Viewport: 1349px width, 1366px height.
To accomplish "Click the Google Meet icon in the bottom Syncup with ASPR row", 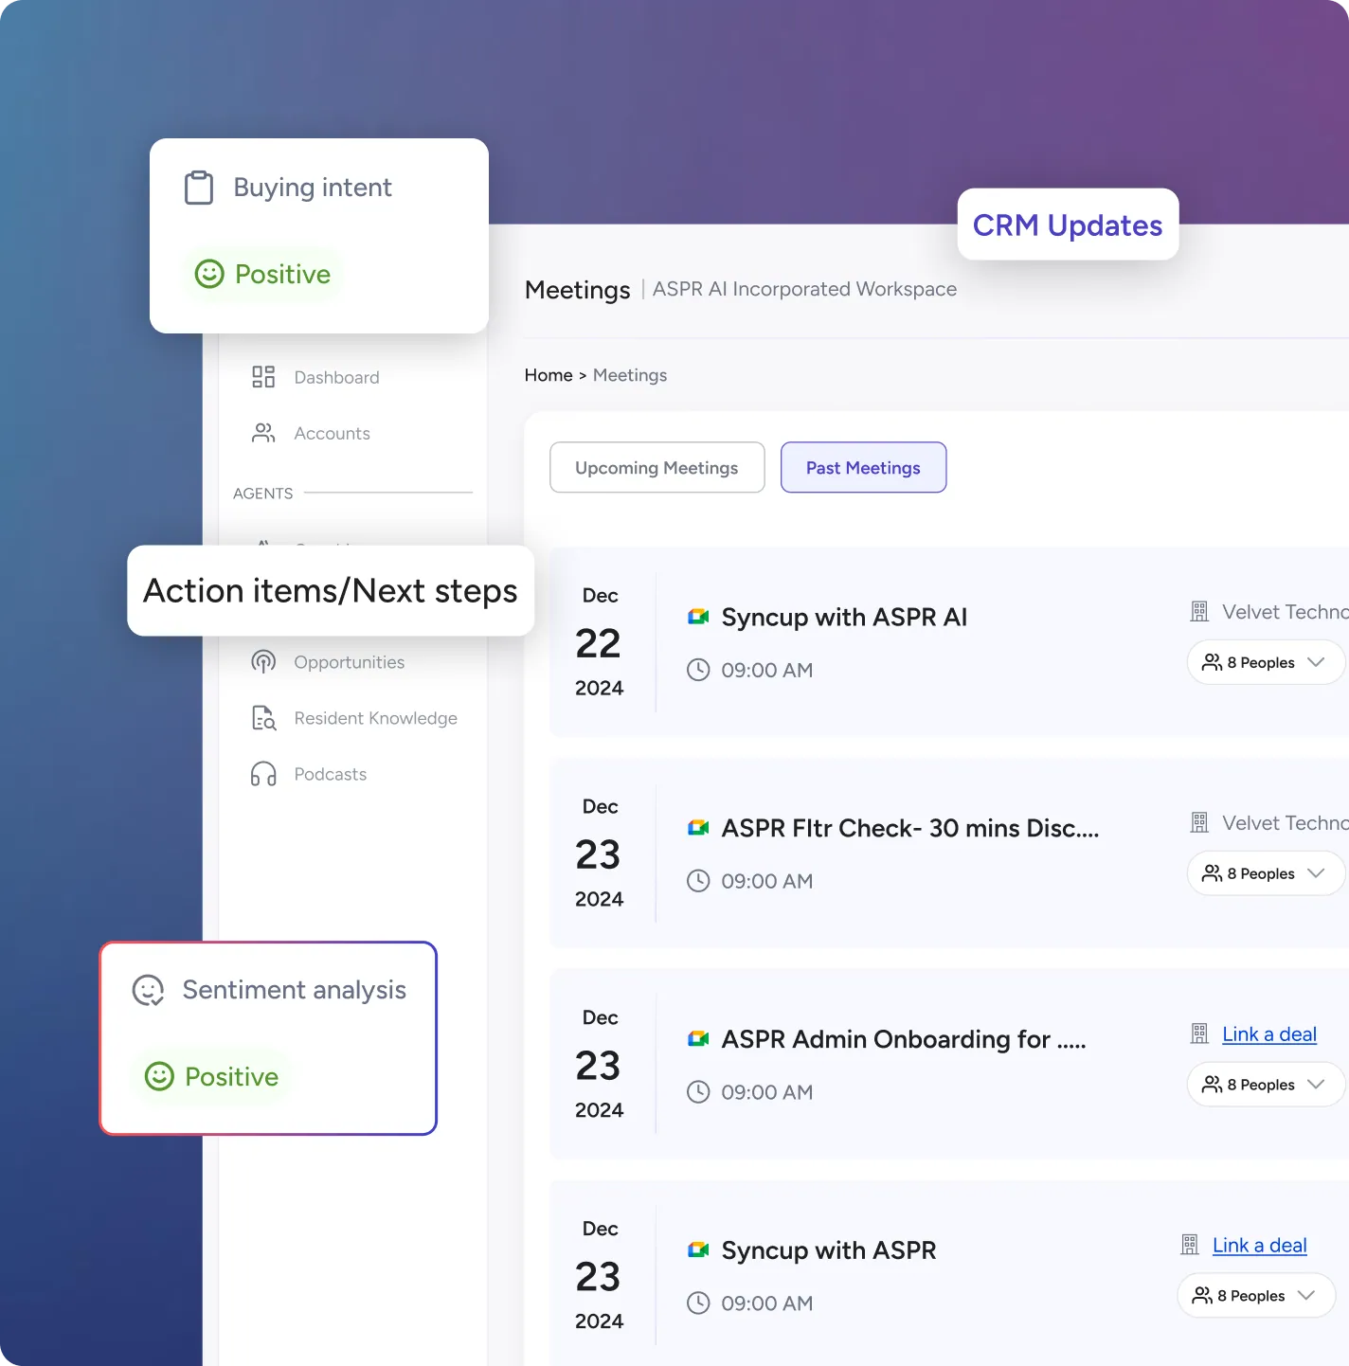I will (x=698, y=1250).
